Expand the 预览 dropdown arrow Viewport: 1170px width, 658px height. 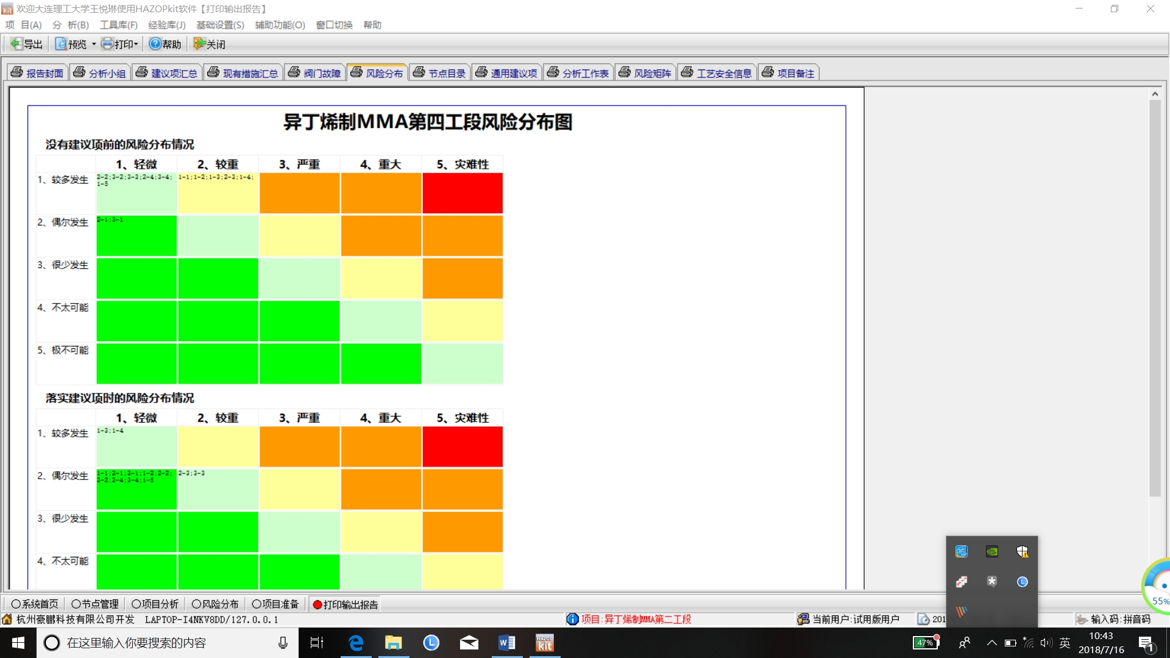pyautogui.click(x=94, y=44)
